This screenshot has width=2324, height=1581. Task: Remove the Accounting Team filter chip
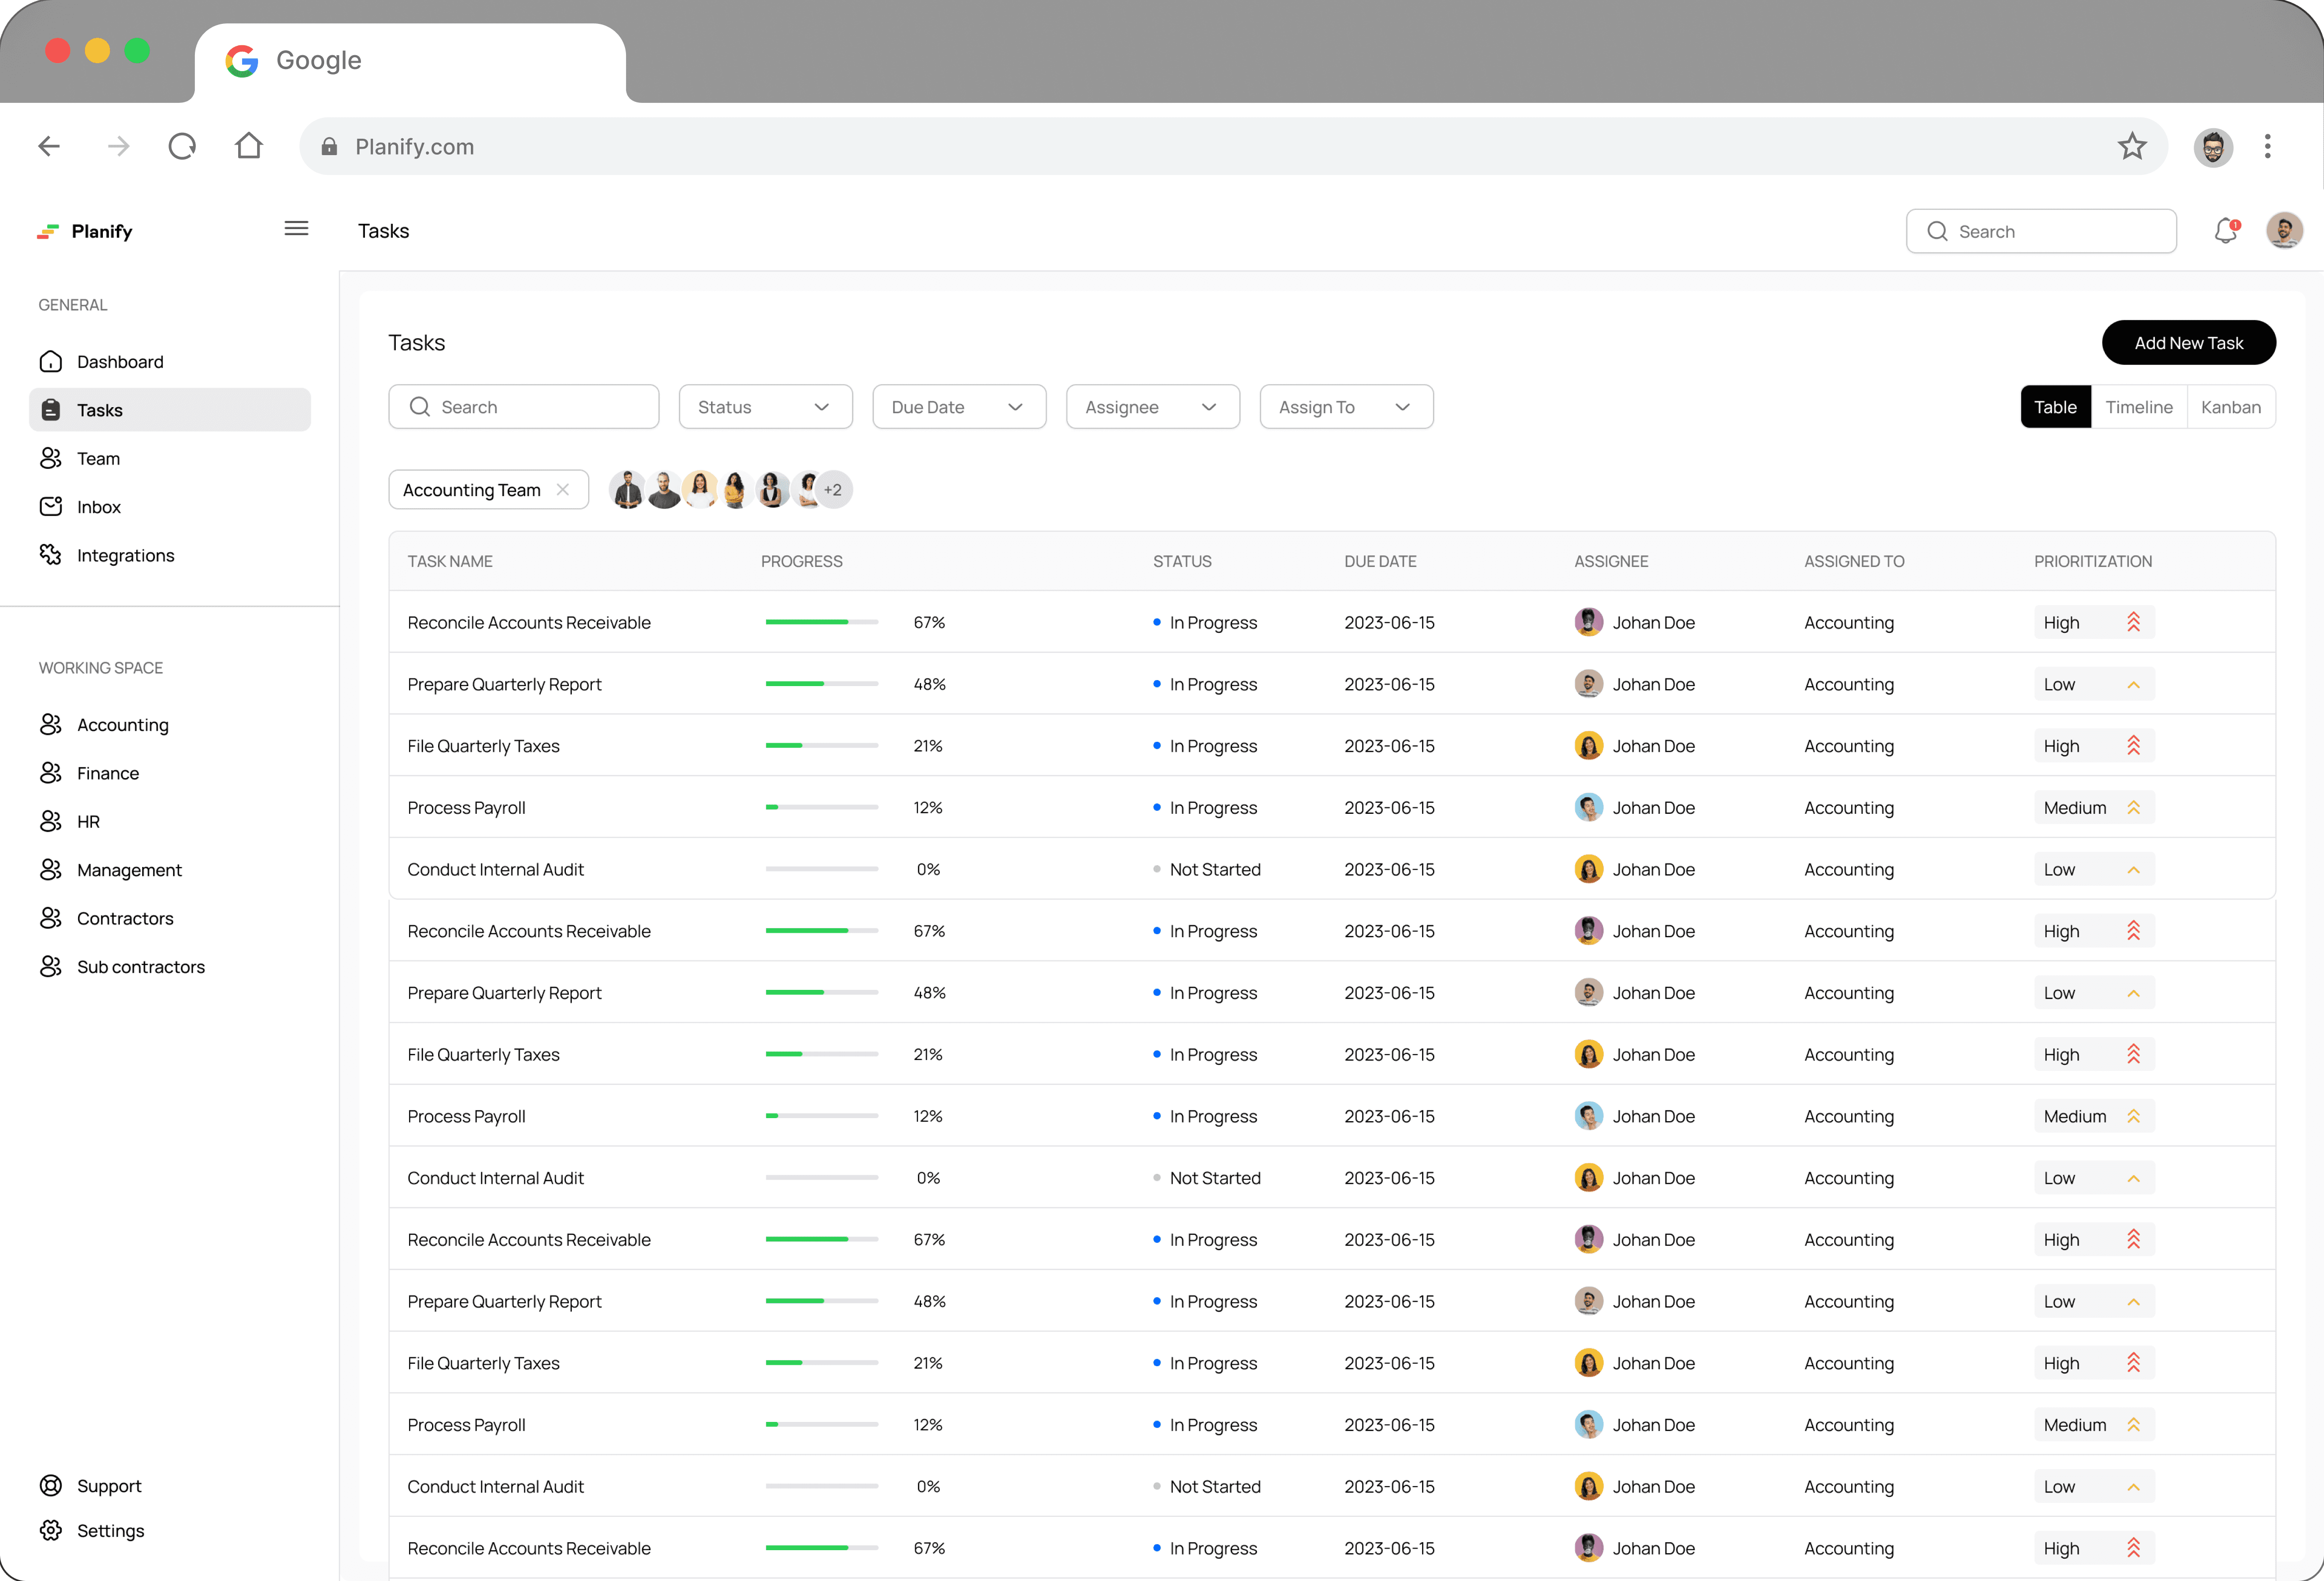point(563,490)
